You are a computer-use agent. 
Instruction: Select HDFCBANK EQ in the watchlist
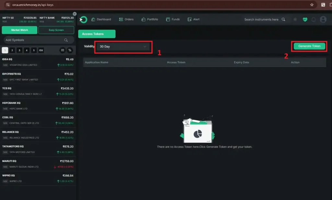click(38, 106)
